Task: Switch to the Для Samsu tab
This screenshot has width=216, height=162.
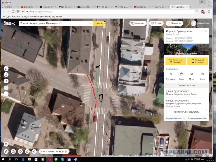Action: (x=29, y=7)
